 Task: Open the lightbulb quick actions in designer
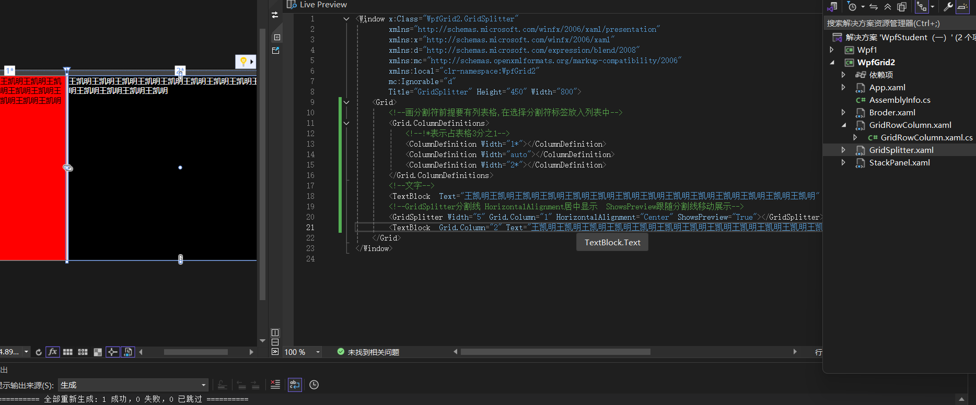coord(246,62)
